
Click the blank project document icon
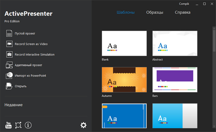click(x=9, y=33)
